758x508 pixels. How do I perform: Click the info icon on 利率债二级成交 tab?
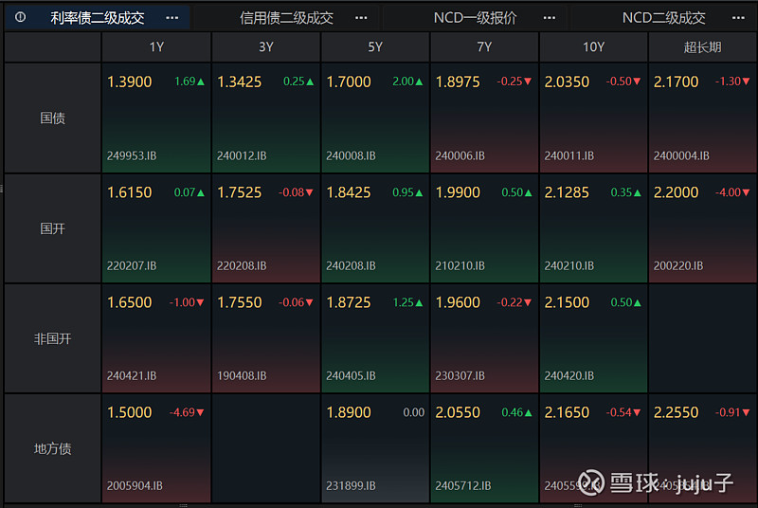coord(21,17)
